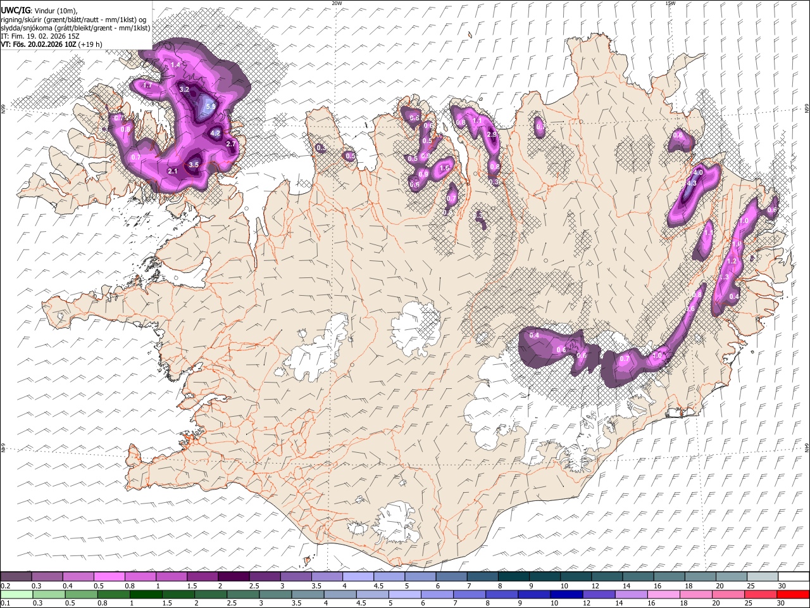Image resolution: width=810 pixels, height=608 pixels.
Task: Click the 1.4 value label on the map
Action: pos(175,65)
